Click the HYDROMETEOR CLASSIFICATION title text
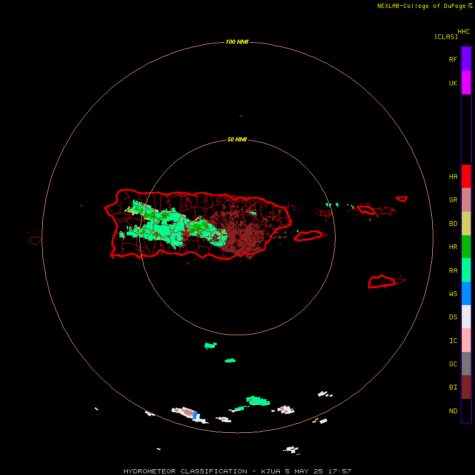 [x=185, y=471]
